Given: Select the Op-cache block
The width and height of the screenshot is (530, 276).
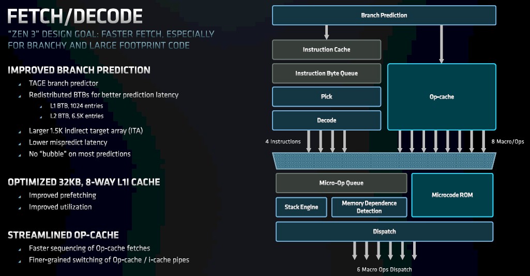Looking at the screenshot, I should tap(442, 97).
